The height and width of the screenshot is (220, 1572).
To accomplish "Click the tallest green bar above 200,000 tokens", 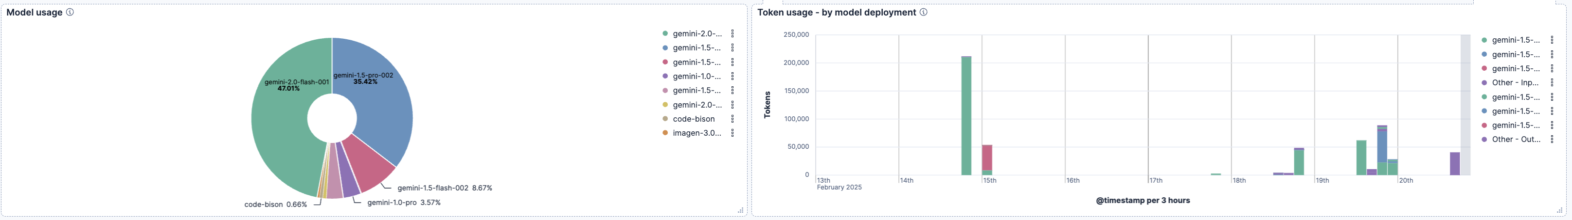I will [966, 115].
